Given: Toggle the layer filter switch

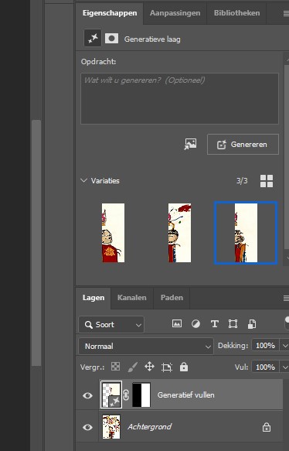Looking at the screenshot, I should [287, 323].
